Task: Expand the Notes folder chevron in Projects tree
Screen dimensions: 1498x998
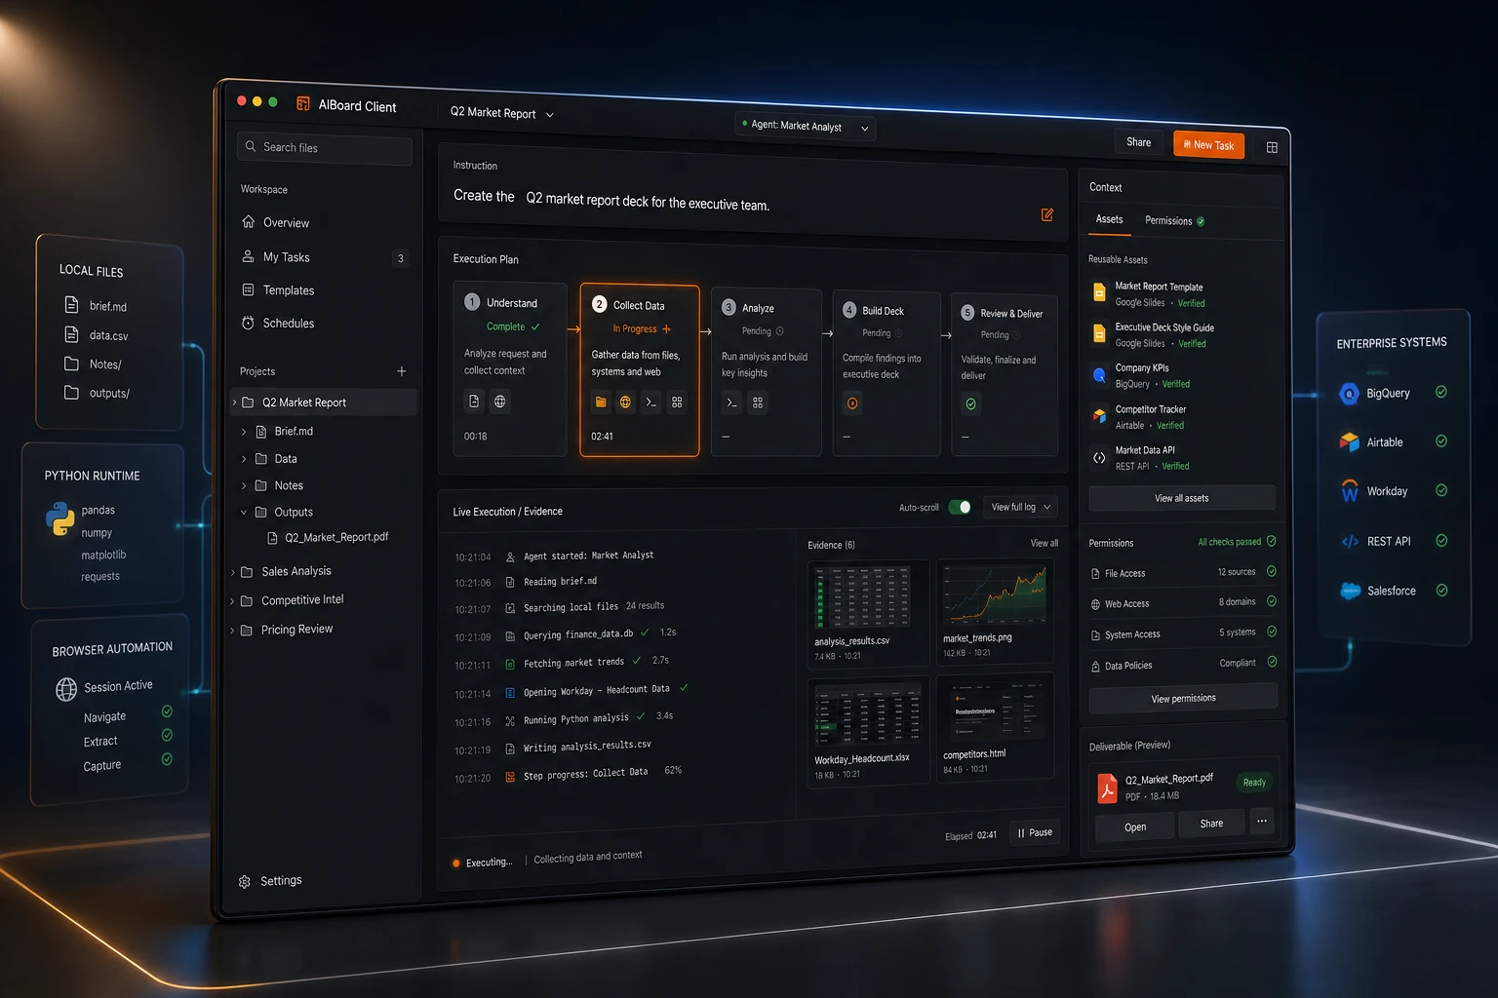Action: 244,485
